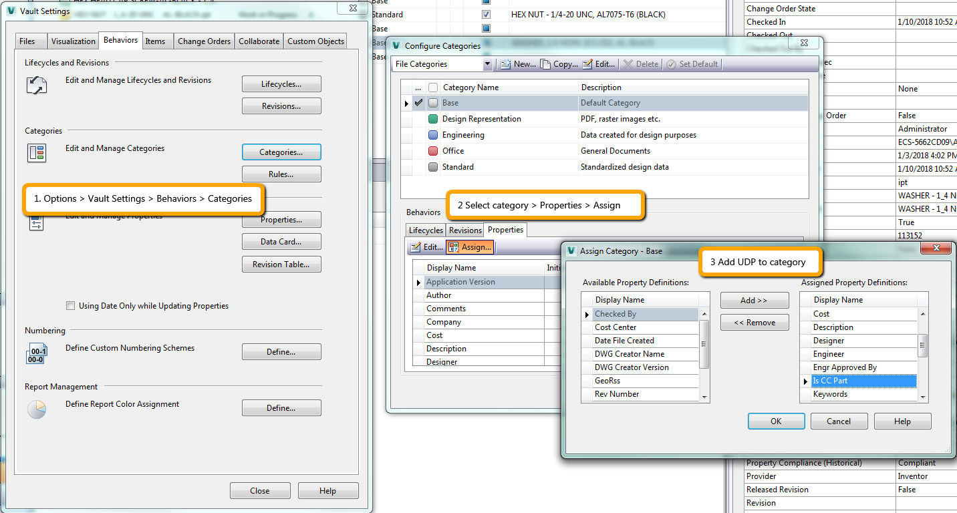Select Keywords in assigned definitions

pyautogui.click(x=863, y=394)
